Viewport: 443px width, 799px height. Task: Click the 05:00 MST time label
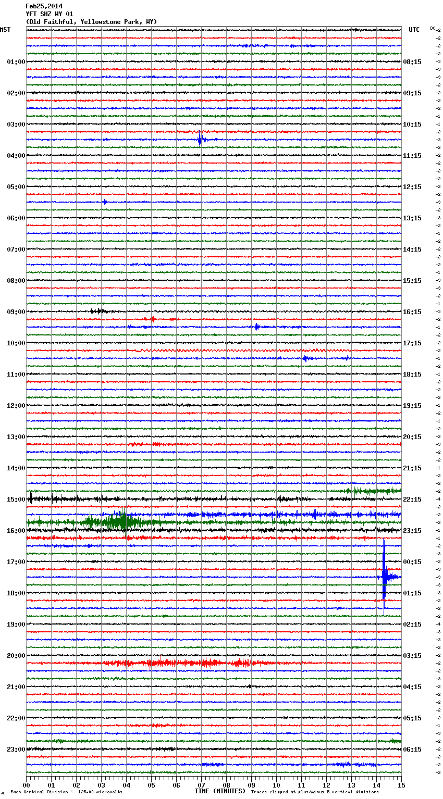(16, 187)
